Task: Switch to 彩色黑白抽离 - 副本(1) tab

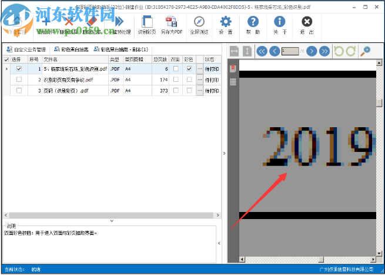Action: (121, 49)
